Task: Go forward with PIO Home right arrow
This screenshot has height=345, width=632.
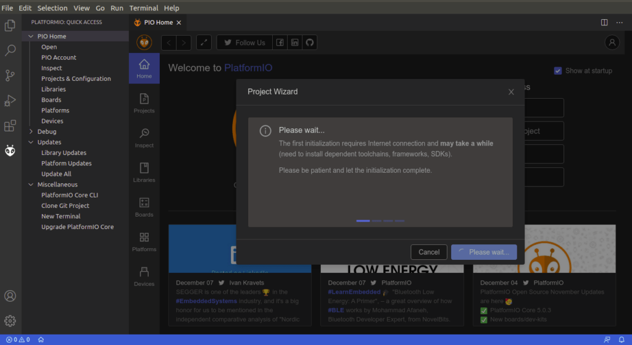Action: tap(184, 43)
